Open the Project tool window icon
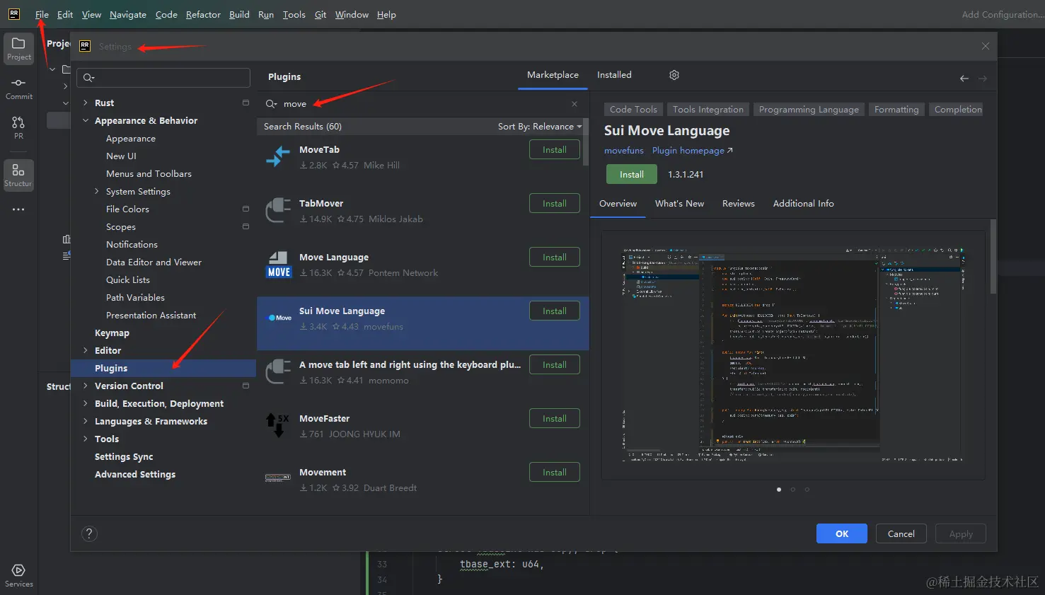 click(18, 48)
